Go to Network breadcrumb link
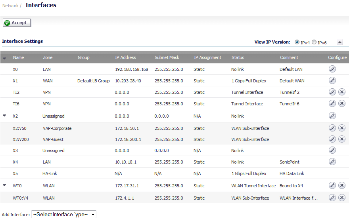The width and height of the screenshot is (351, 219). tap(10, 6)
